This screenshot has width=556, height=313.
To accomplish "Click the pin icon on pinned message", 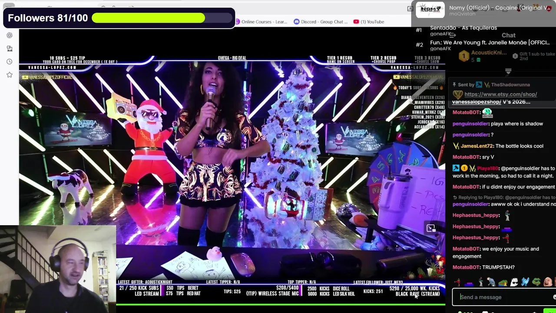I will [x=454, y=85].
